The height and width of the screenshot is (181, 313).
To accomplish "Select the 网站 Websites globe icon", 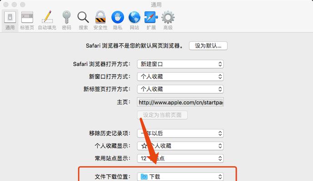I will pyautogui.click(x=134, y=21).
